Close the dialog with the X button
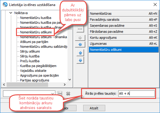Viewport: 160px width, 113px height. point(155,5)
